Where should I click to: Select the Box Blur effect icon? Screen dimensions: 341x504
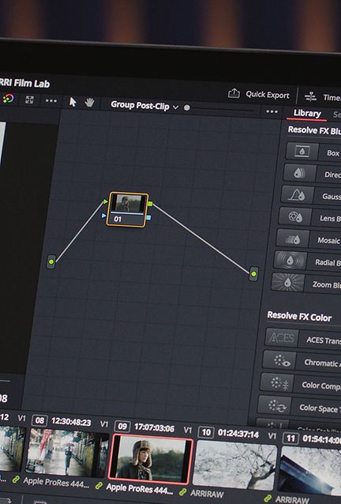click(x=302, y=152)
